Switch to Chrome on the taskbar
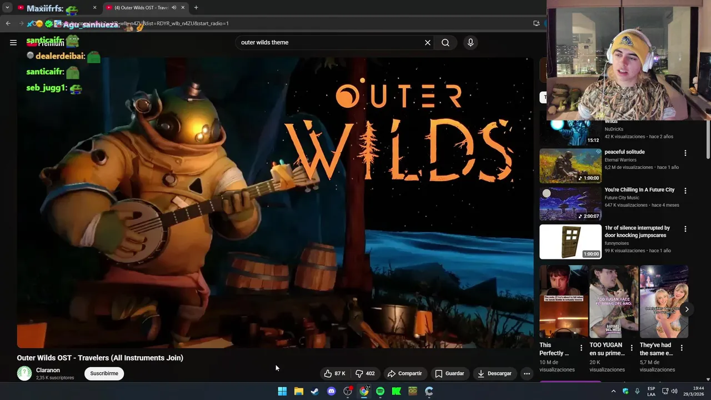This screenshot has width=711, height=400. coord(364,391)
